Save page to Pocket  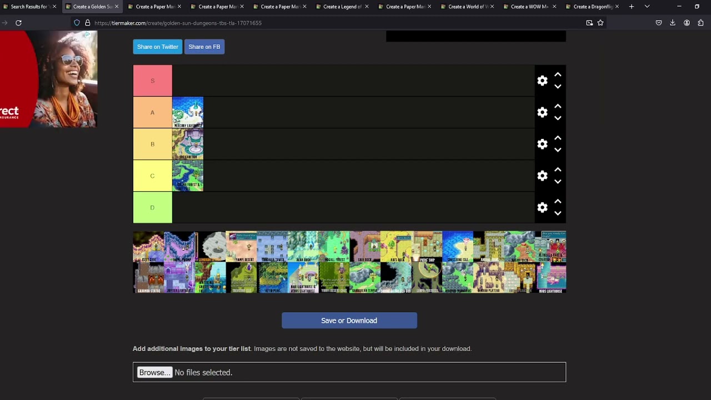(x=659, y=23)
